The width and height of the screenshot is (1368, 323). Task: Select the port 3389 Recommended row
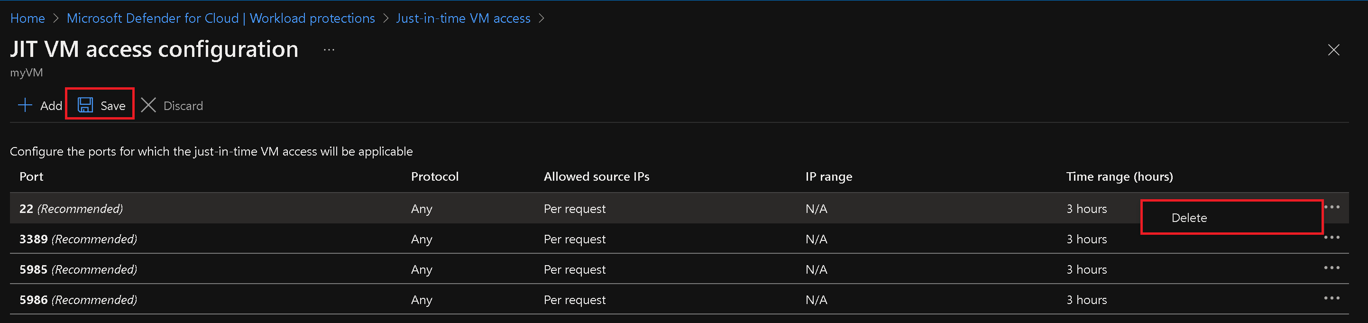coord(78,239)
